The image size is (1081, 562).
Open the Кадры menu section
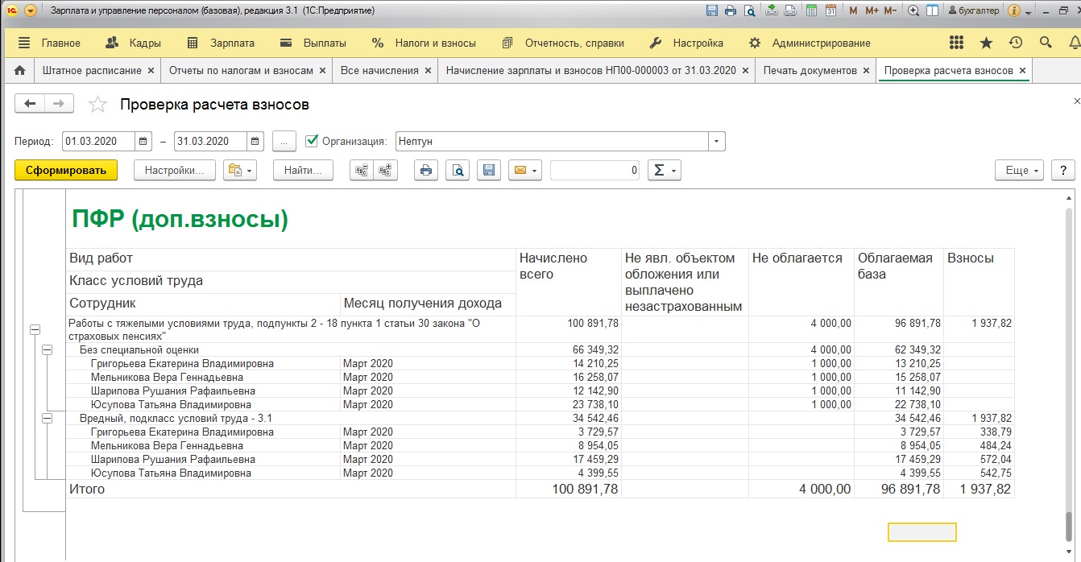pos(134,43)
